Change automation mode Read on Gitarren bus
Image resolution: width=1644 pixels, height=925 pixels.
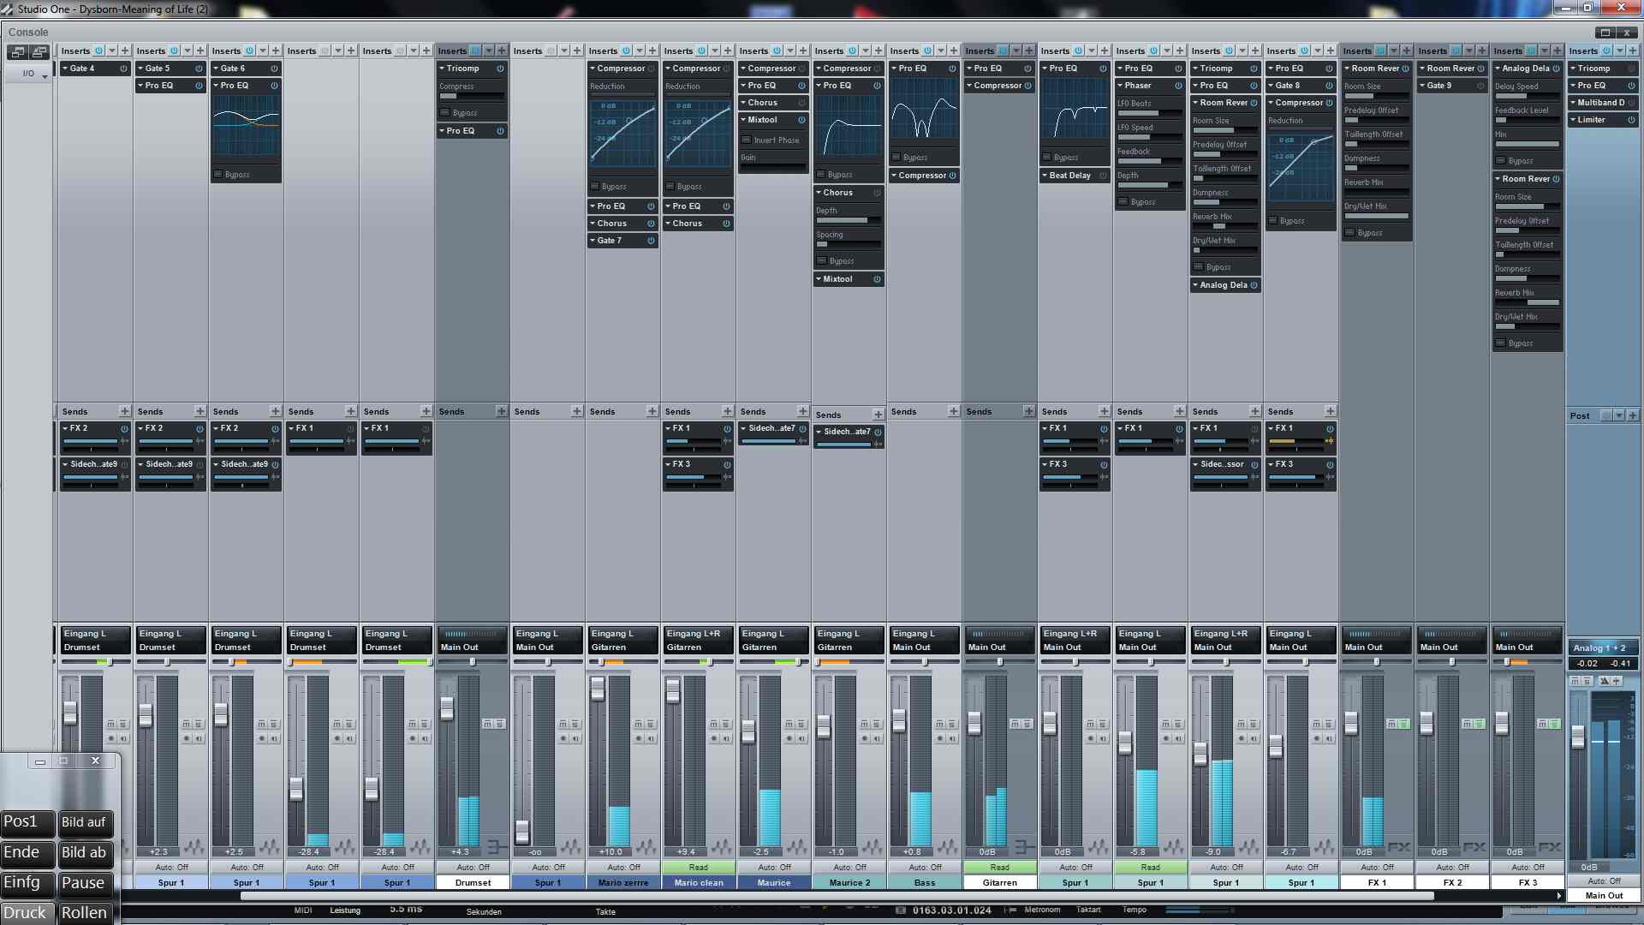click(1000, 868)
